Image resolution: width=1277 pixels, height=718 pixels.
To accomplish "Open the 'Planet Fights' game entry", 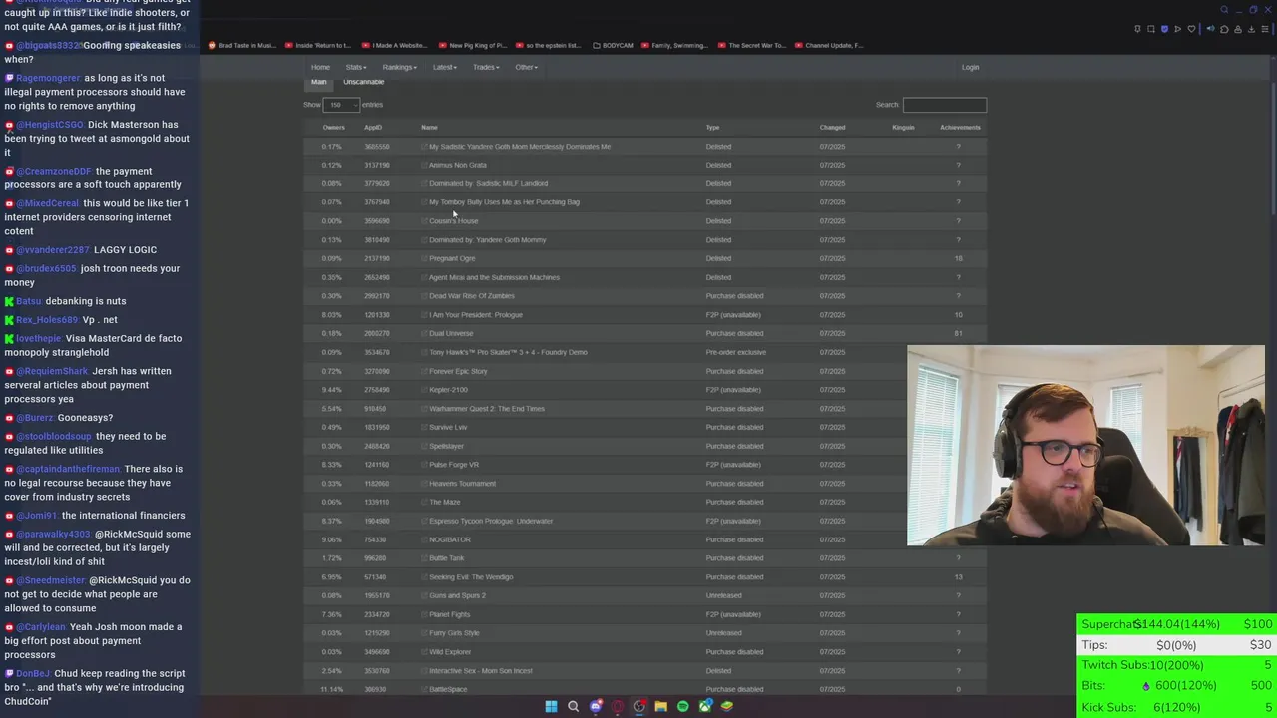I will coord(449,614).
